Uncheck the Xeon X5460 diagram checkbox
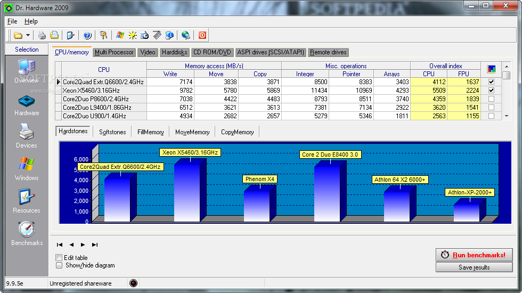Viewport: 522px width, 293px height. pyautogui.click(x=491, y=90)
